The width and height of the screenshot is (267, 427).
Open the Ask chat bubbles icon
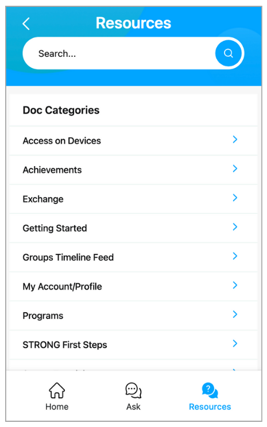click(133, 390)
